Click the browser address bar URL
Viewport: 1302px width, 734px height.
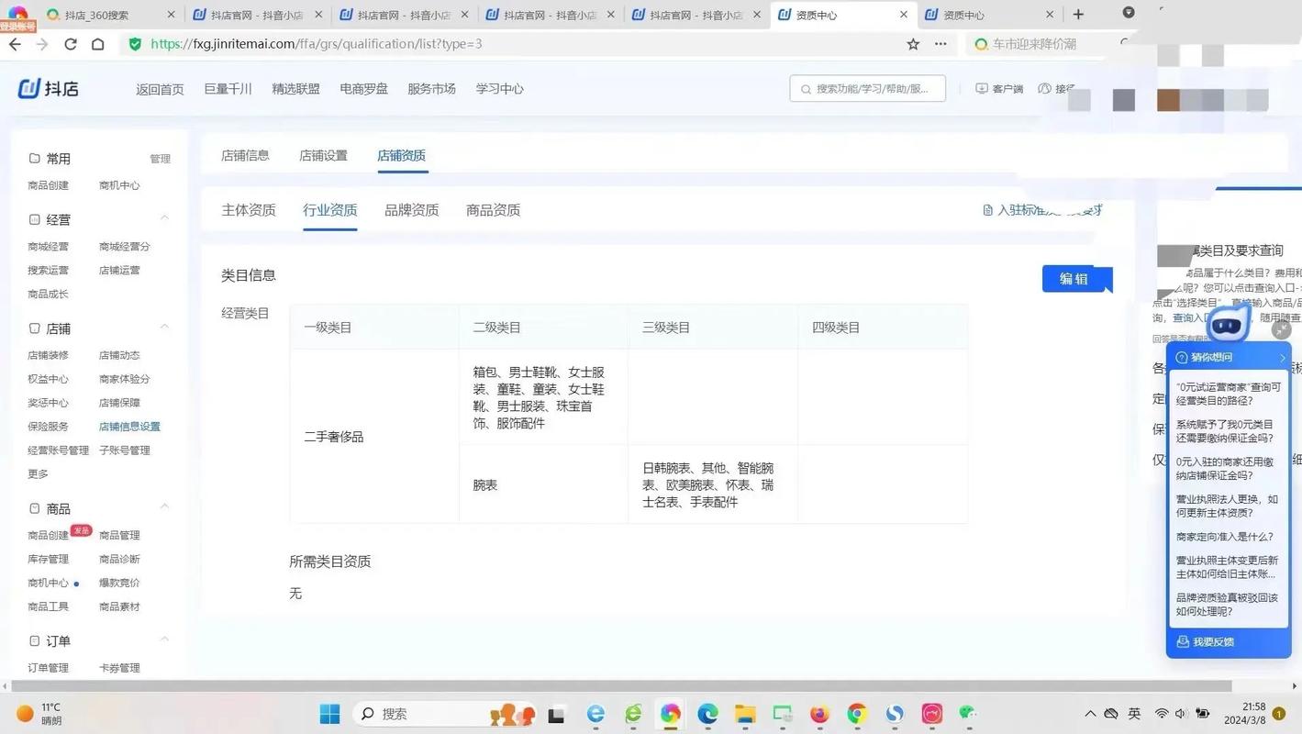pyautogui.click(x=316, y=44)
